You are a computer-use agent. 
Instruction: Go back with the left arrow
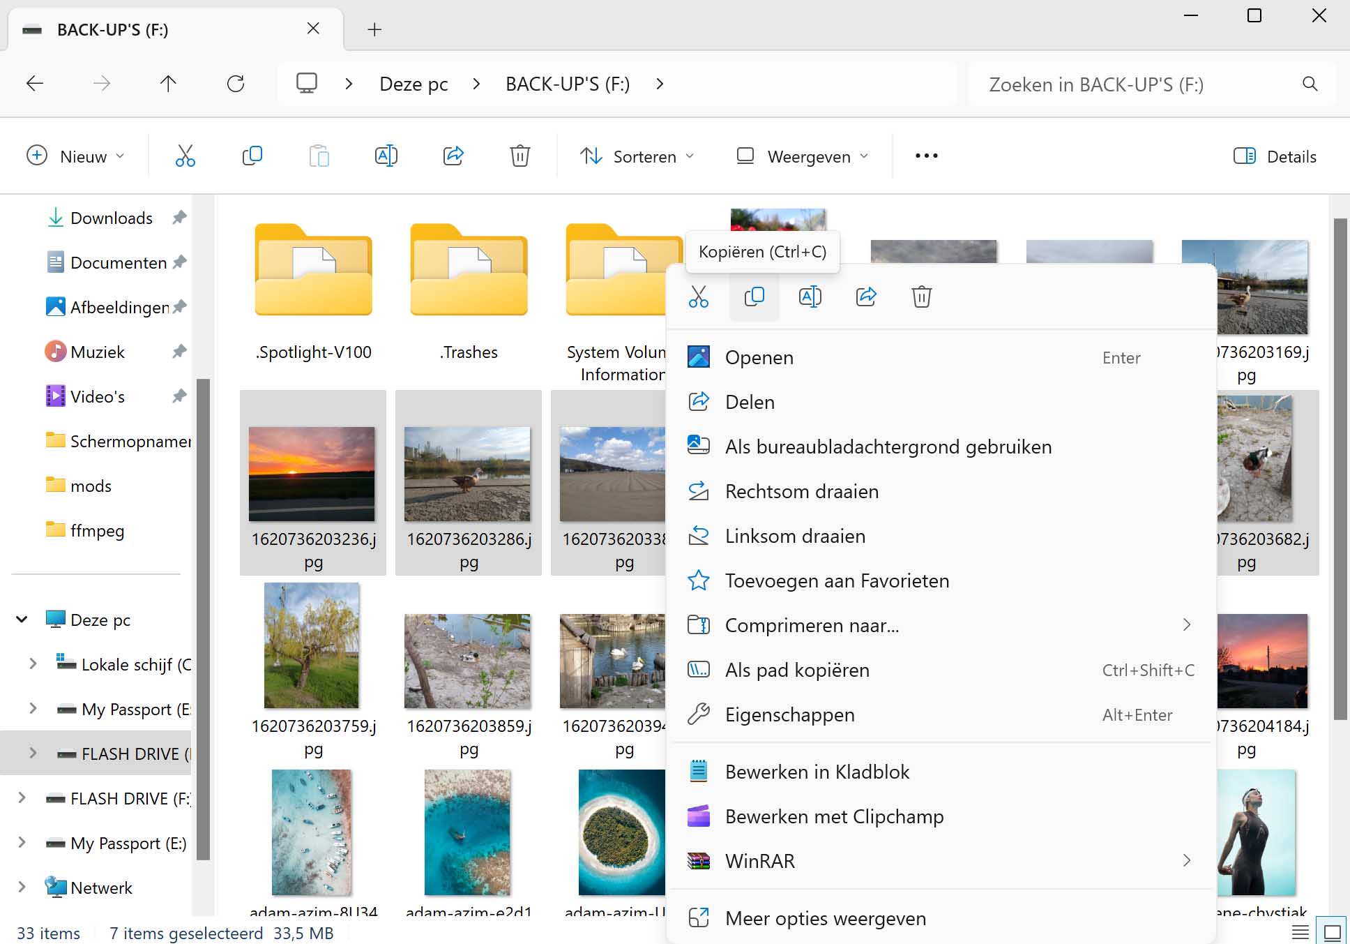35,84
